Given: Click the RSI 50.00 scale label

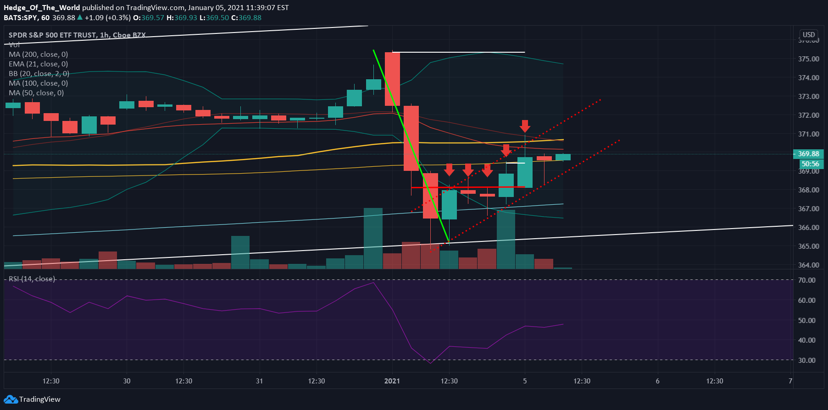Looking at the screenshot, I should pos(807,321).
